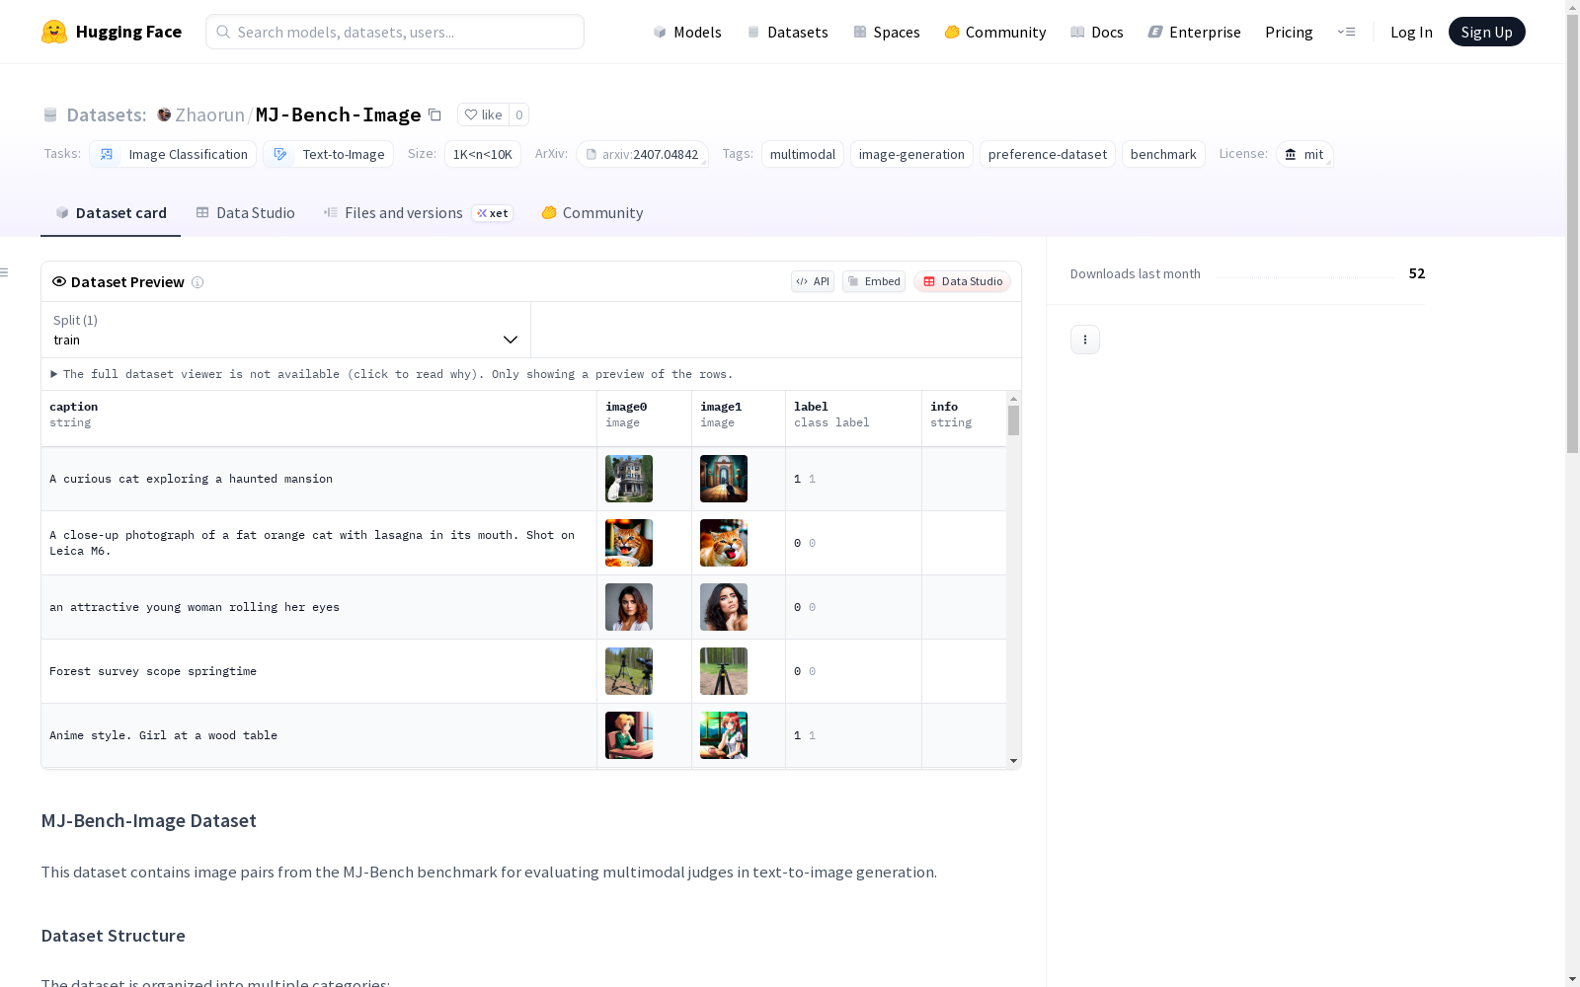Open image0 thumbnail for Forest survey scope
Viewport: 1580px width, 987px height.
point(629,671)
